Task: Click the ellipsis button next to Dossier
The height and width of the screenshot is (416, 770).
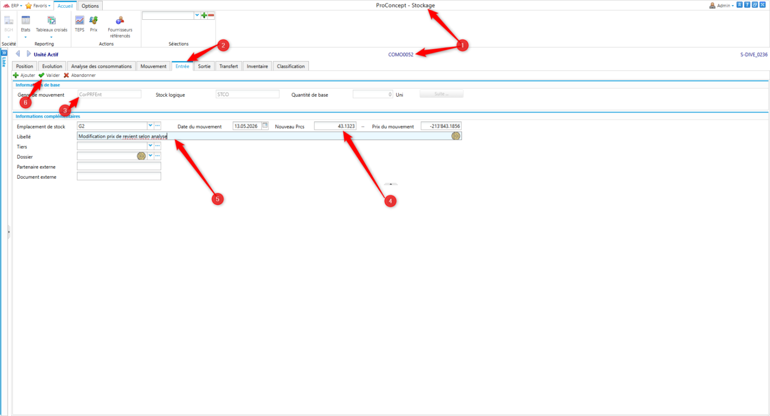Action: click(157, 156)
